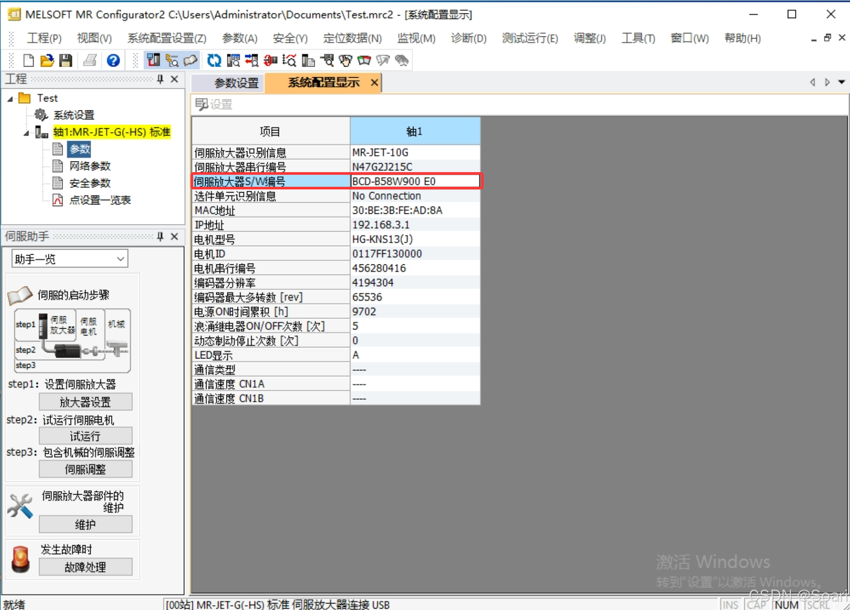Click the 试运行 button
850x610 pixels.
click(x=85, y=436)
